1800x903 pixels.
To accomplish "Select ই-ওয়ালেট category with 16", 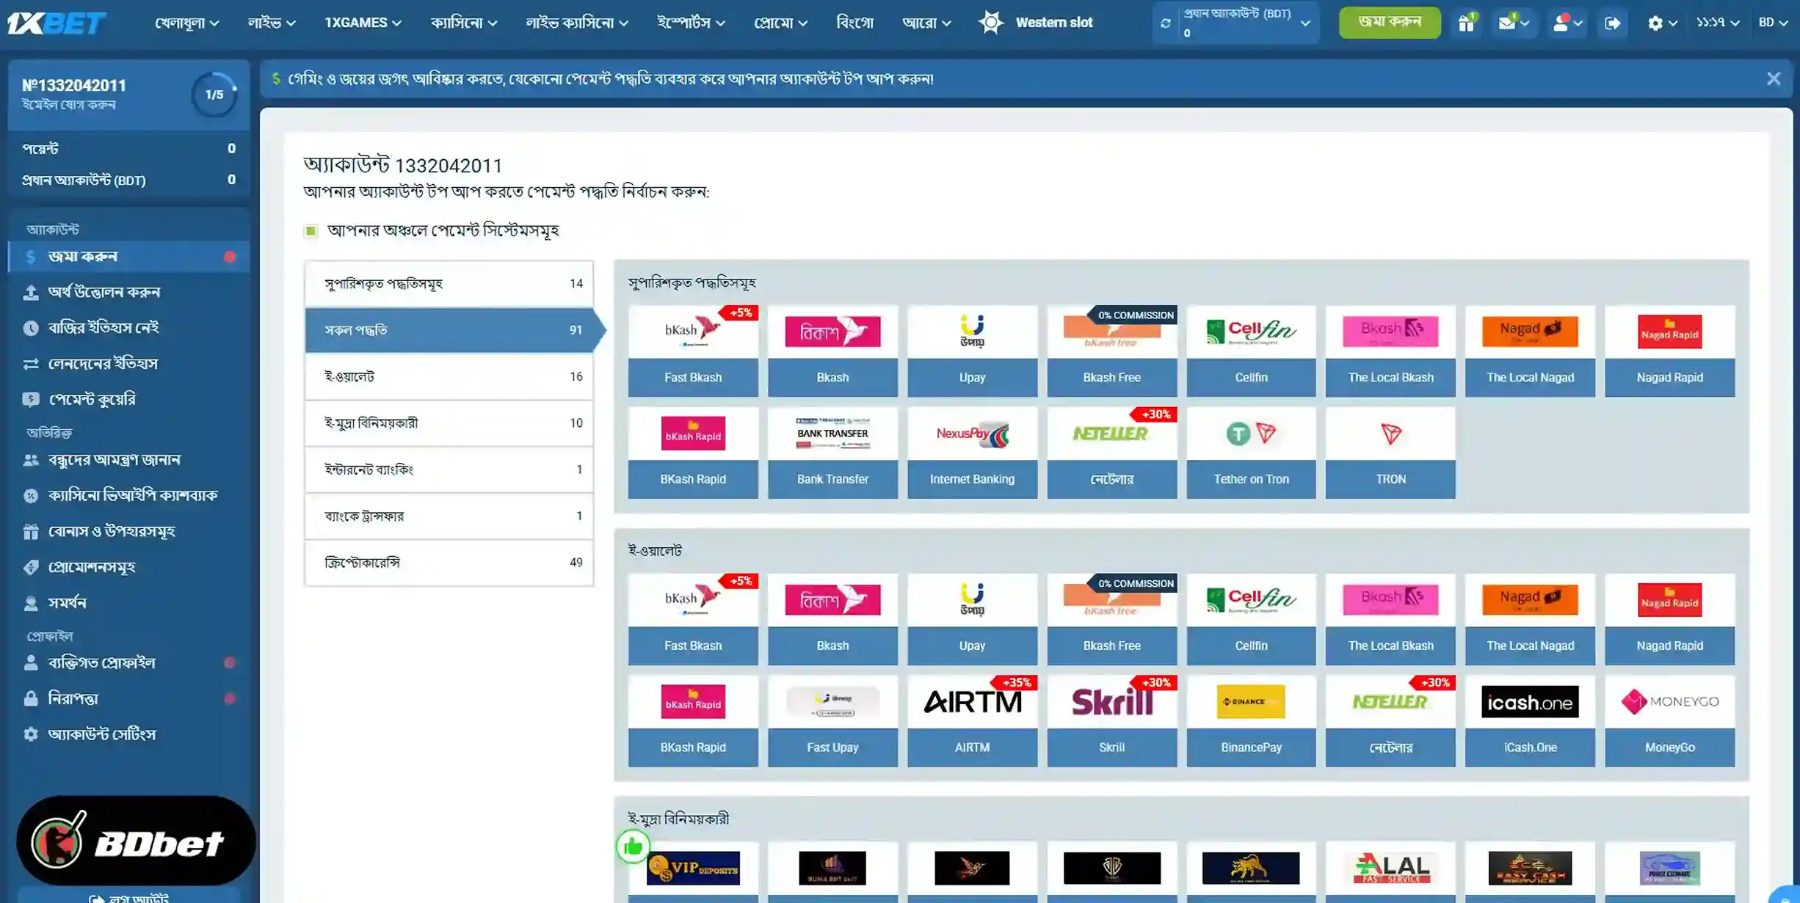I will [449, 376].
